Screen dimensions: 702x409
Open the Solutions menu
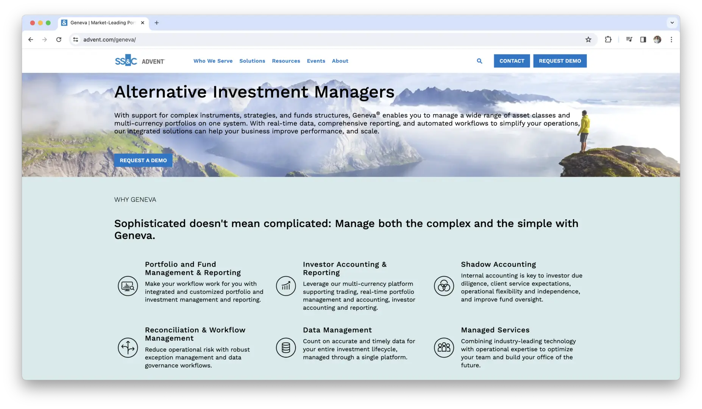tap(252, 61)
